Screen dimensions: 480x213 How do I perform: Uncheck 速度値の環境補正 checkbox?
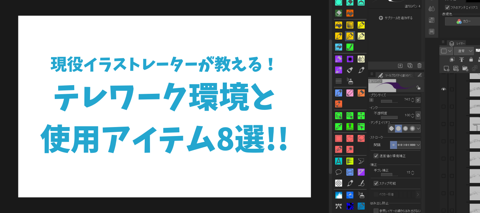[376, 156]
